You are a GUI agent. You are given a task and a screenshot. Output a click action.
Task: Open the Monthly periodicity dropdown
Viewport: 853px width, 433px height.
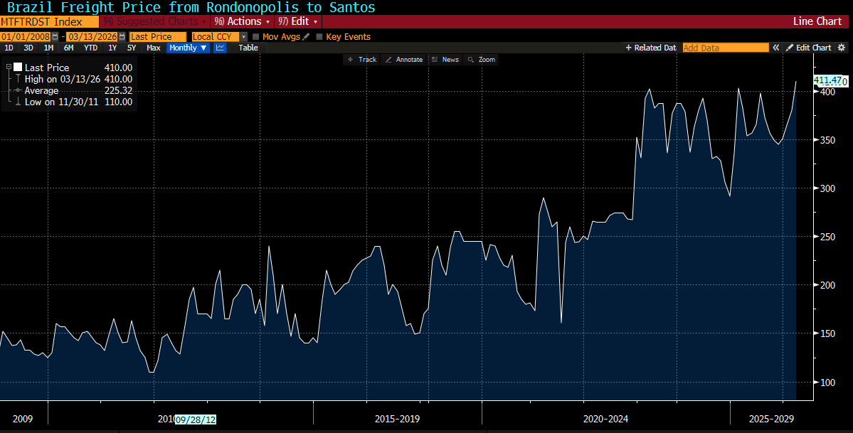pos(189,48)
